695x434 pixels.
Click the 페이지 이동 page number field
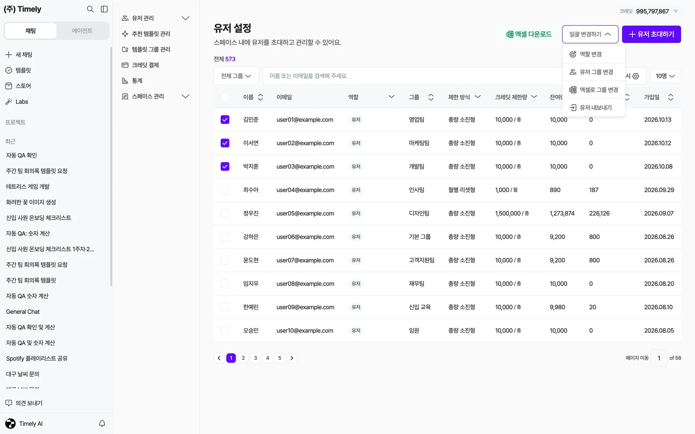coord(659,358)
